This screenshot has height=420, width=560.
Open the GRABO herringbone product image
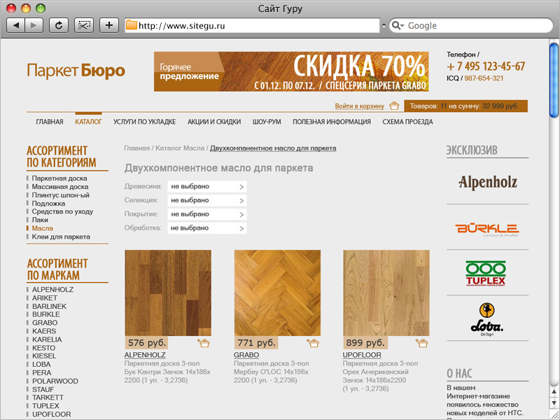click(x=277, y=293)
